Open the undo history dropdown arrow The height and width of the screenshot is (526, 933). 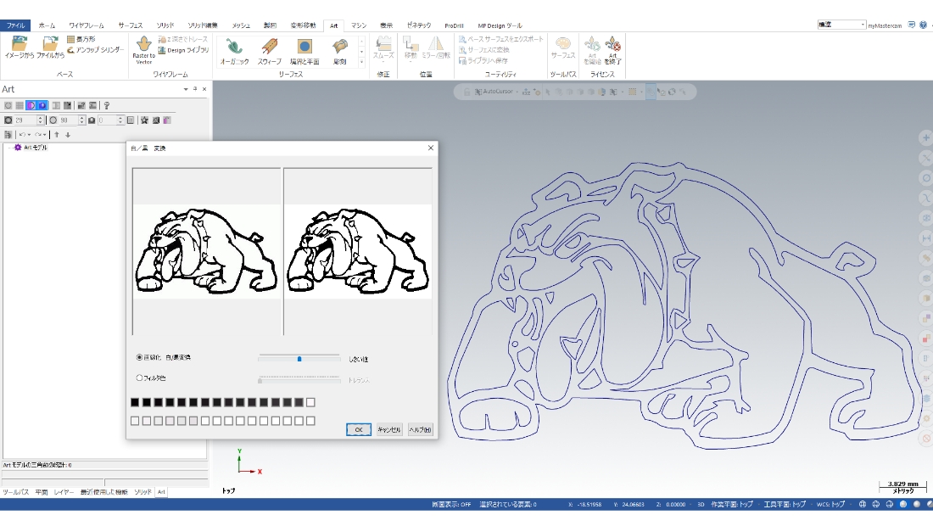coord(29,135)
